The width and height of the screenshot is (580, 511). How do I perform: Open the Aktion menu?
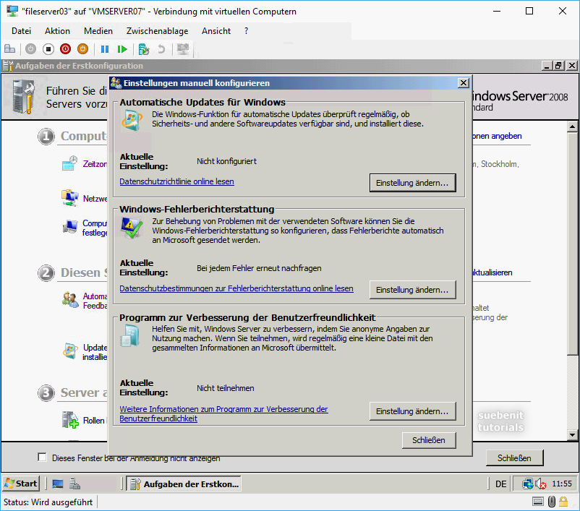tap(57, 31)
